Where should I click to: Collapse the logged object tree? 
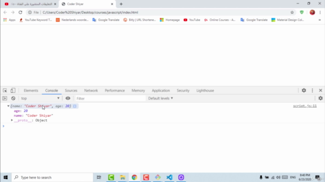(x=8, y=106)
